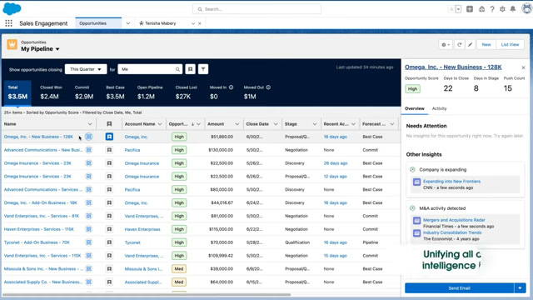
Task: Click the List View button
Action: [x=510, y=44]
